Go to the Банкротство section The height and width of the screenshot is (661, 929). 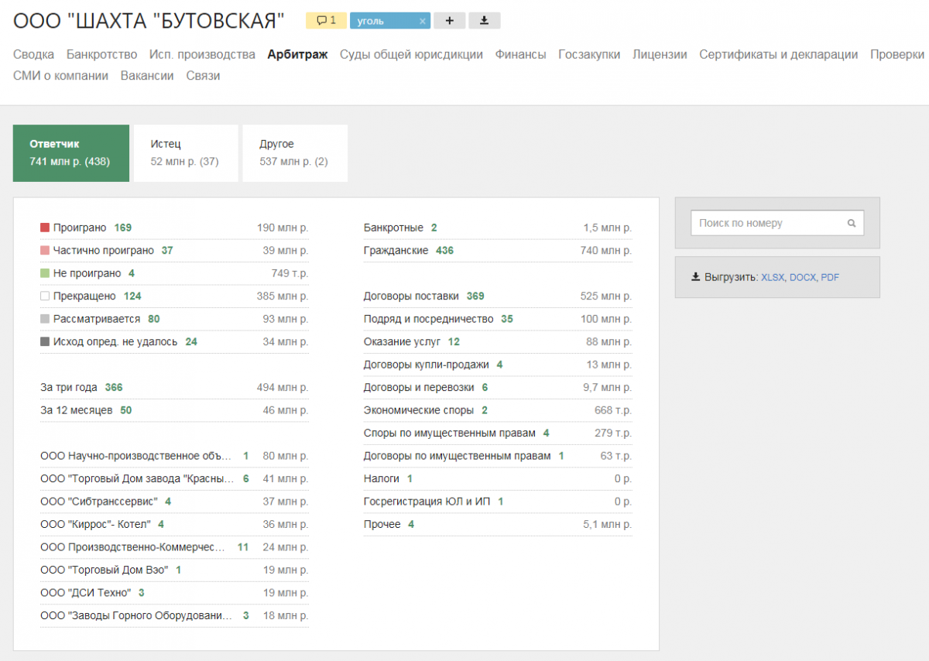[x=102, y=54]
